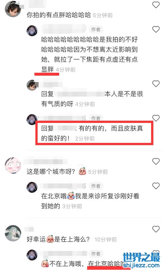Tap the comment text '这是哪个城市呀?' to reply
Viewport: 163px width, 270px height.
[51, 172]
